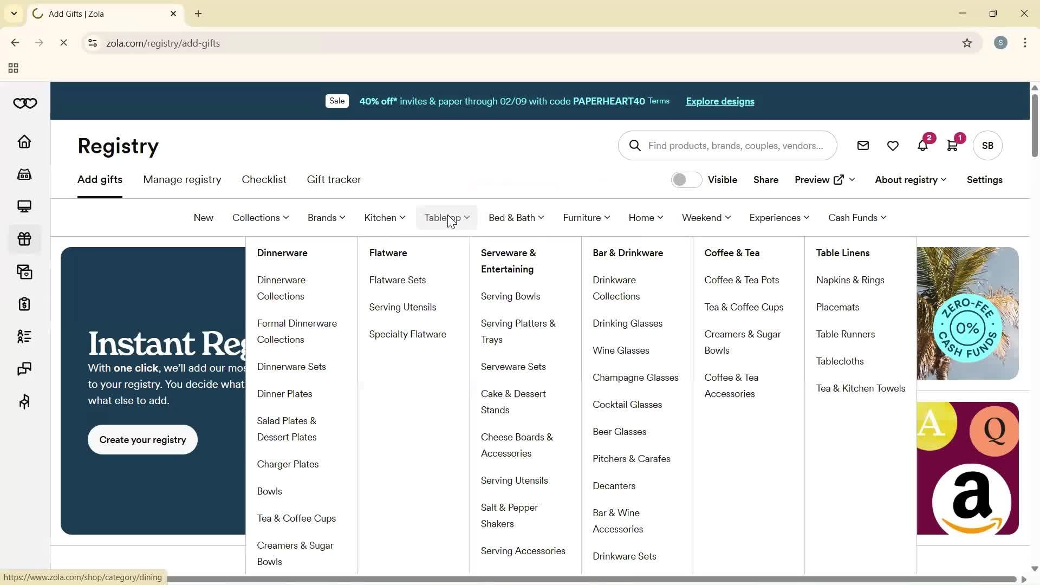Open the SB account avatar

pos(987,145)
